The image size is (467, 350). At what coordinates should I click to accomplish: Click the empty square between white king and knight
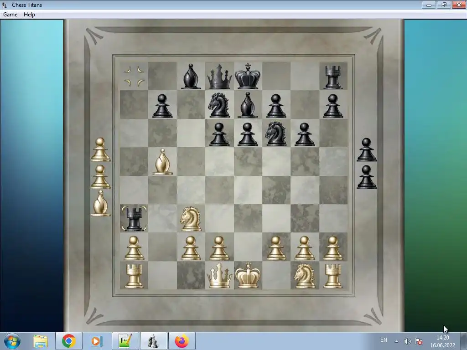276,275
